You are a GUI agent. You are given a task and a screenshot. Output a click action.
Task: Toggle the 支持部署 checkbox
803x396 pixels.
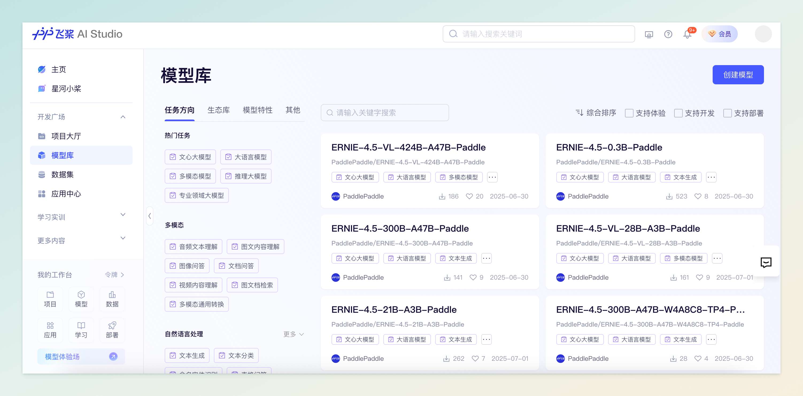[x=727, y=113]
